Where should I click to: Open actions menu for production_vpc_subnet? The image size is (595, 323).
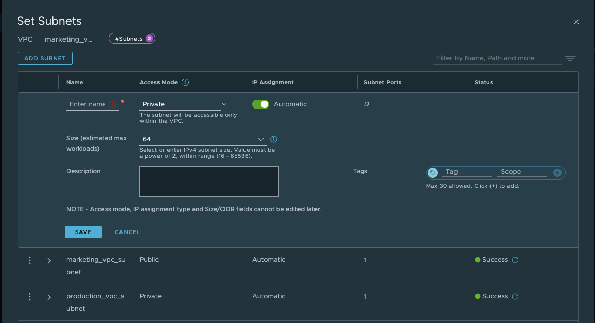[30, 297]
